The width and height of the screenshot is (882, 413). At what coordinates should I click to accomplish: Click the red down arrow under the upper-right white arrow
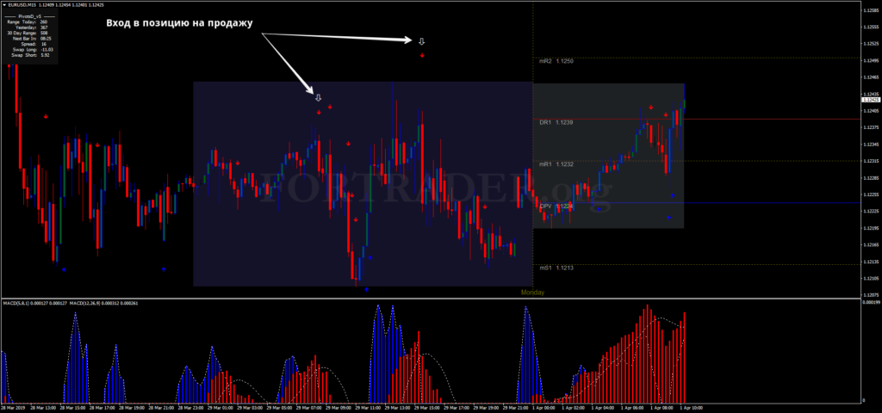(422, 55)
